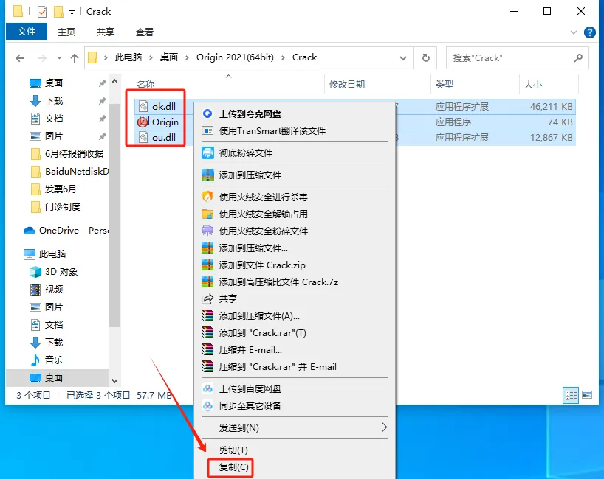The height and width of the screenshot is (479, 604).
Task: Select 此电脑 in navigation pane
Action: (x=52, y=254)
